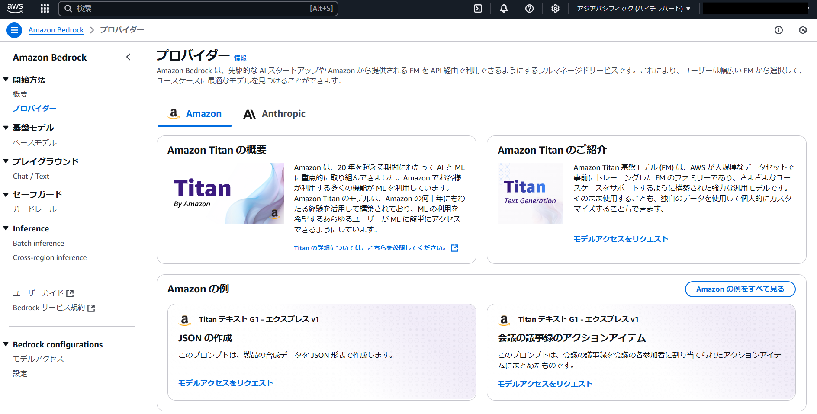Request model access in the Titan のご紹介 card
Image resolution: width=817 pixels, height=414 pixels.
[621, 239]
